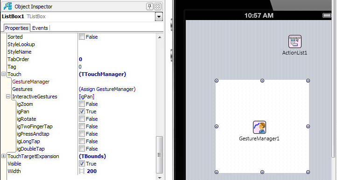Image resolution: width=337 pixels, height=180 pixels.
Task: Click the property list scrollbar thumb
Action: coord(160,155)
